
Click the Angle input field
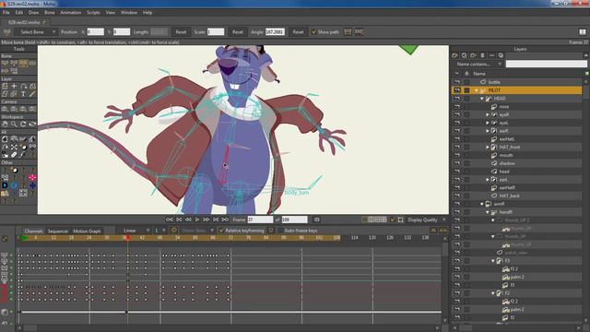pos(275,32)
